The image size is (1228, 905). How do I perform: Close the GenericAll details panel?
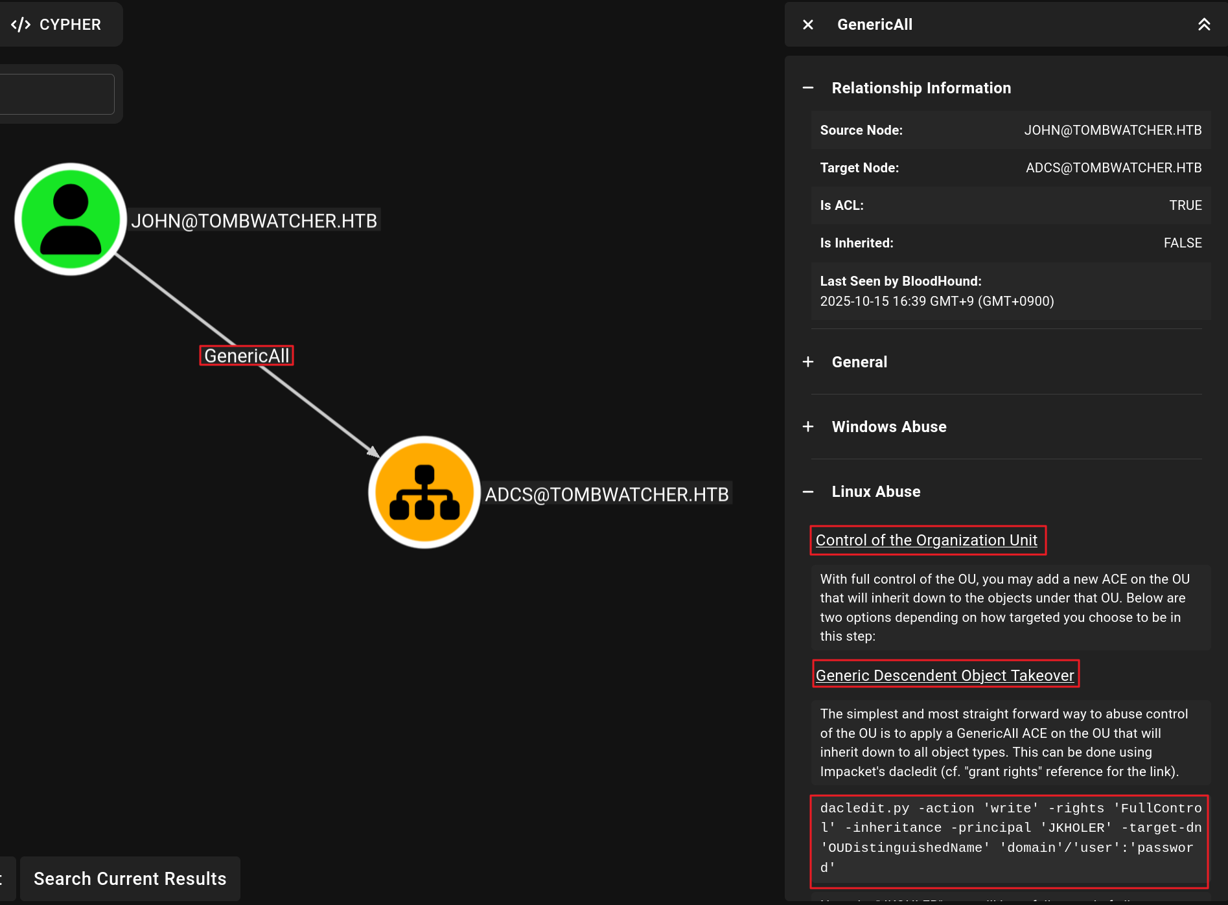808,25
